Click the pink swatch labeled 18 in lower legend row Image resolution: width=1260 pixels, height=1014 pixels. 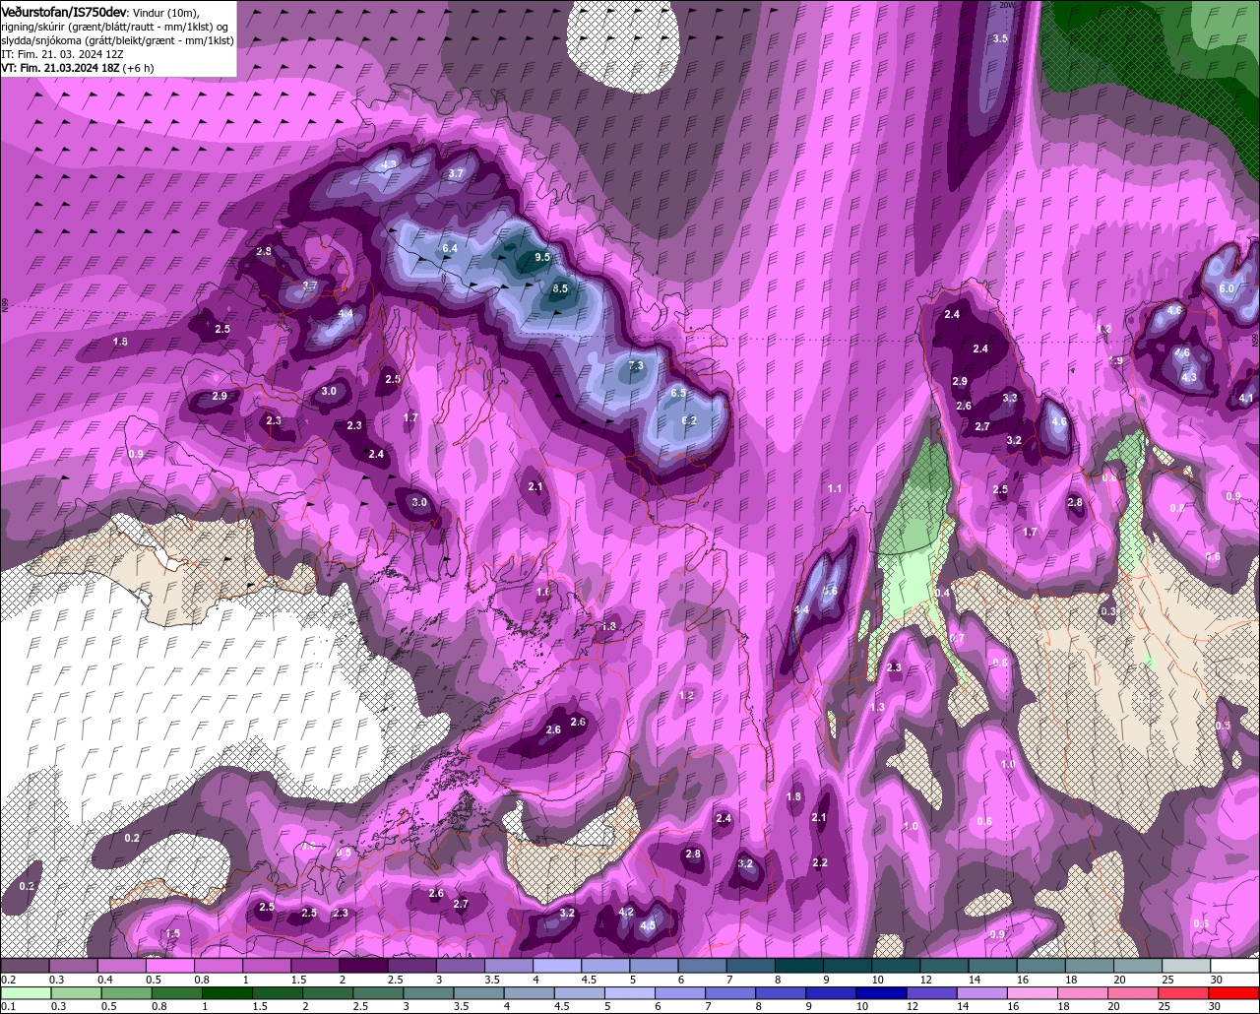click(x=1084, y=993)
